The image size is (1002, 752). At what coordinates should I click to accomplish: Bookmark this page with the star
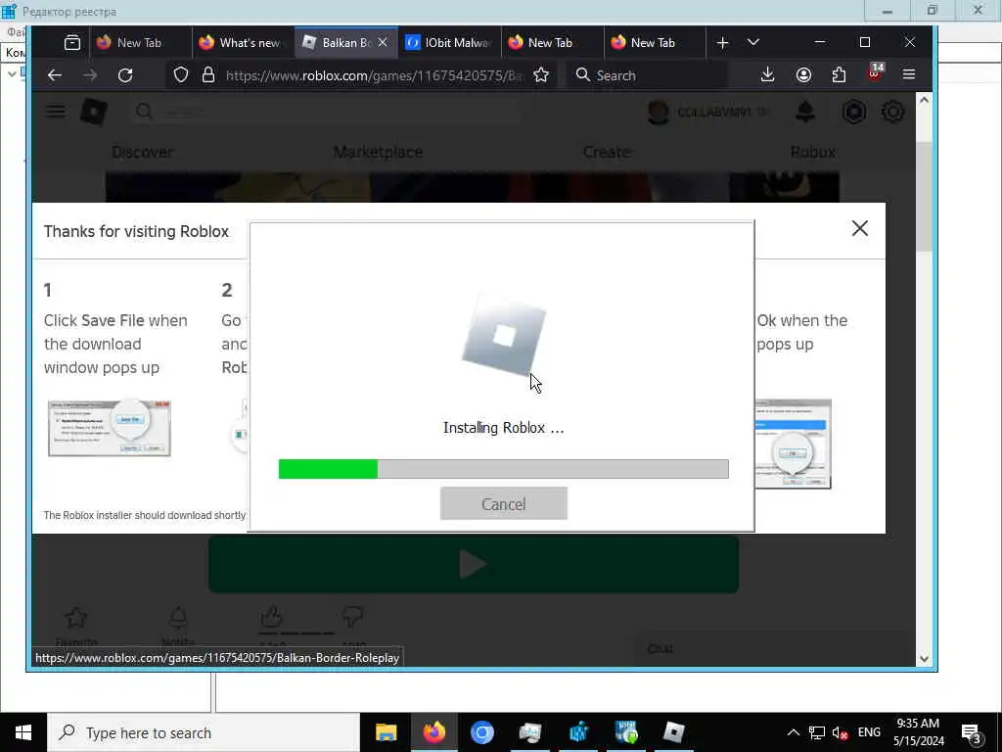point(541,74)
